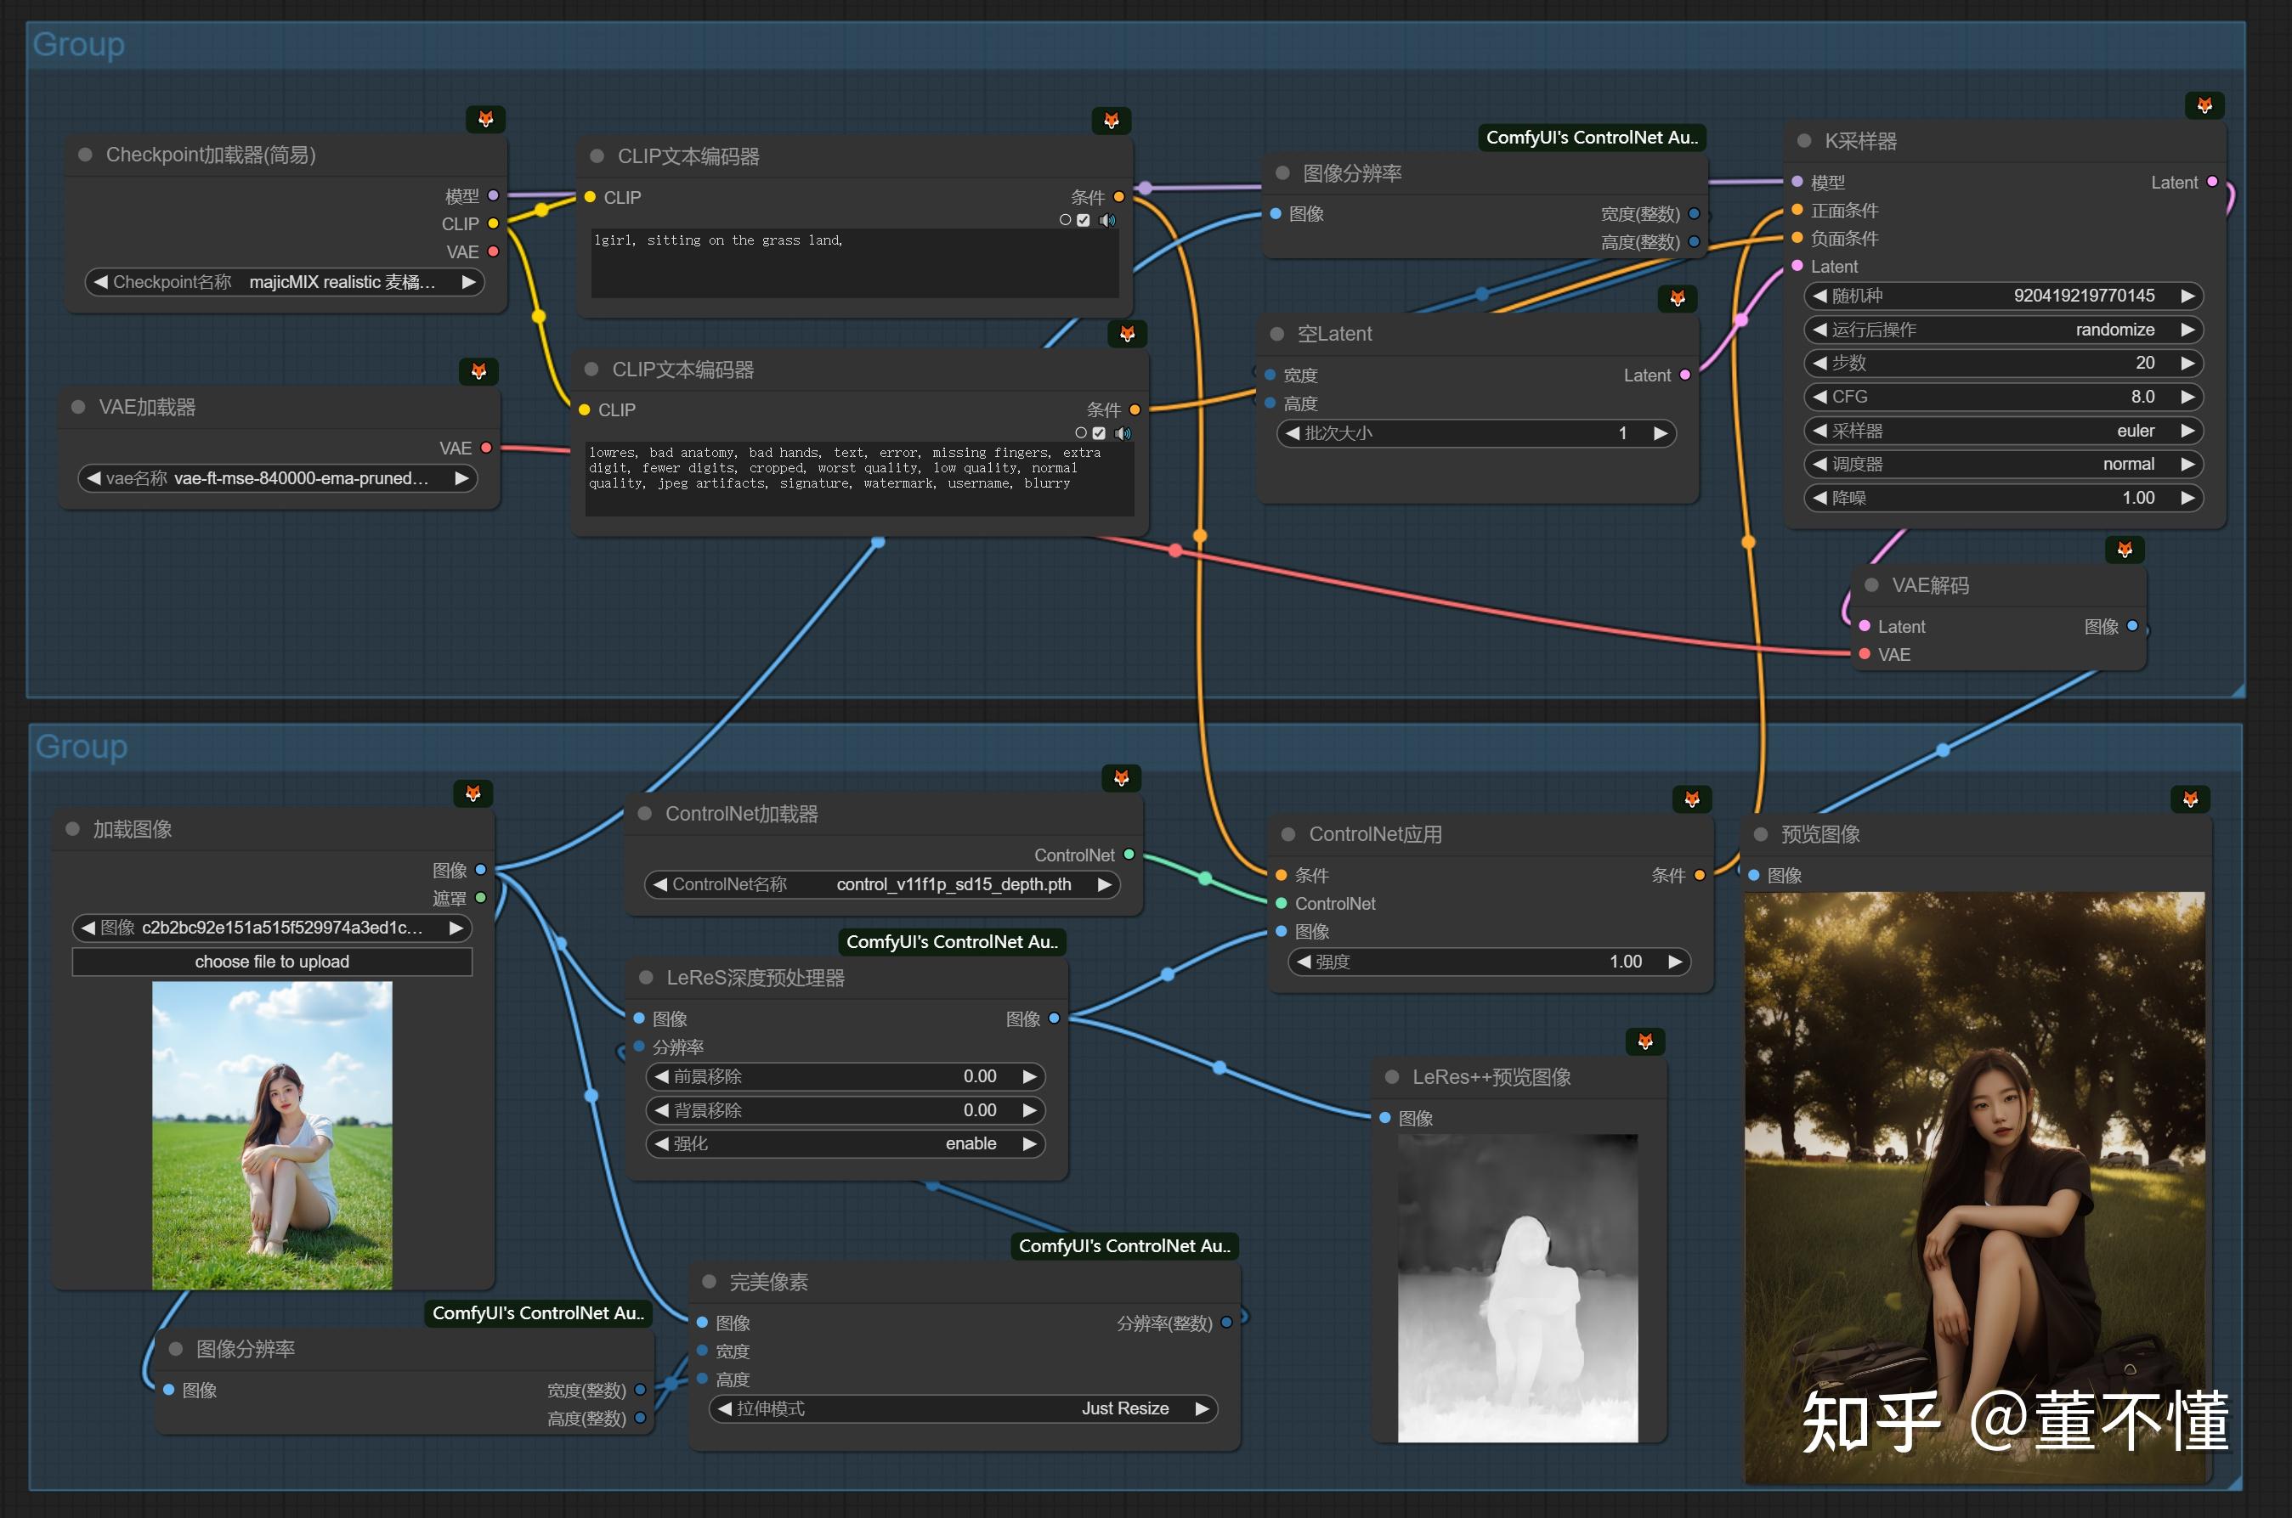Screen dimensions: 2292x1518
Task: Click fox badge above VAE解码 node
Action: [x=2125, y=550]
